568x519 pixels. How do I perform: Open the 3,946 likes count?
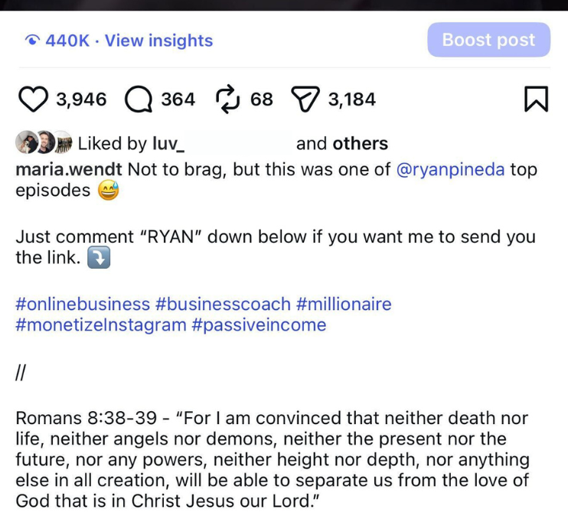click(81, 100)
